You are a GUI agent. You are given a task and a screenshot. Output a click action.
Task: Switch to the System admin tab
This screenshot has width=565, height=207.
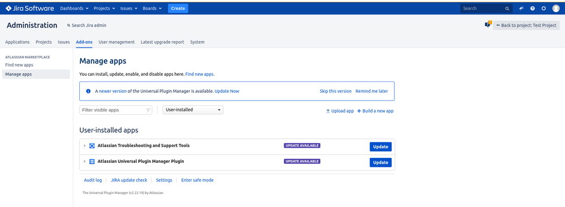[x=197, y=42]
